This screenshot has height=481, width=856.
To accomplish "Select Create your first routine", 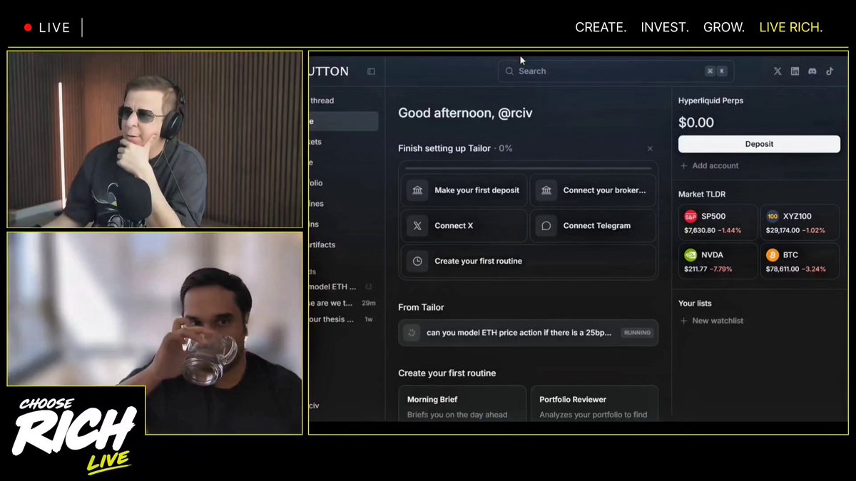I will [529, 261].
